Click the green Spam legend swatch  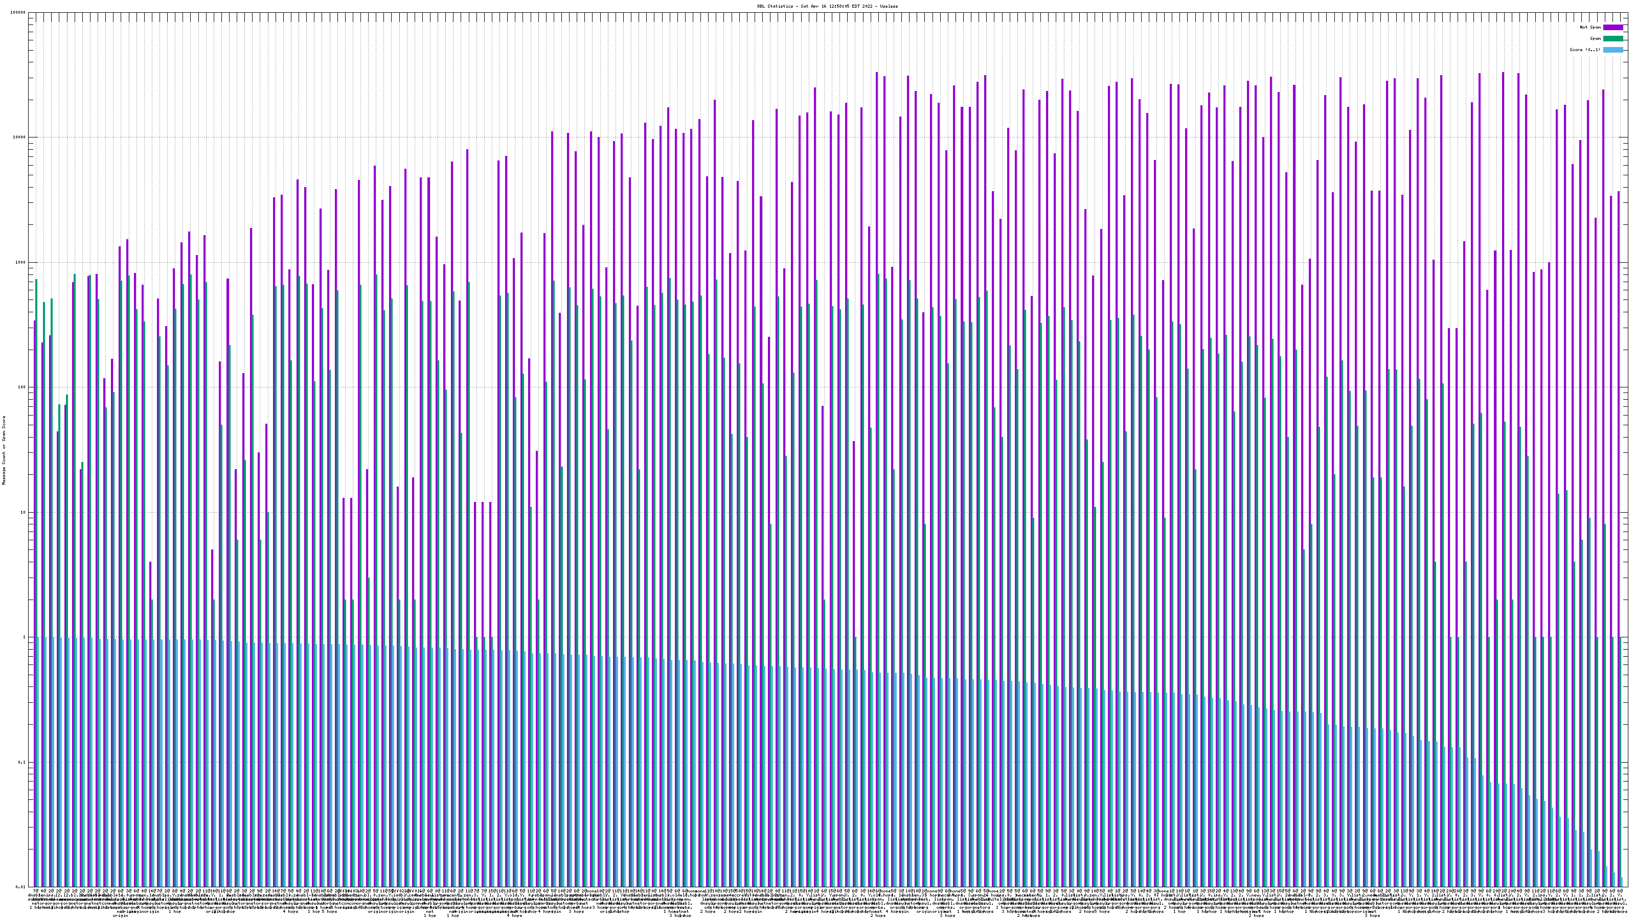1612,39
